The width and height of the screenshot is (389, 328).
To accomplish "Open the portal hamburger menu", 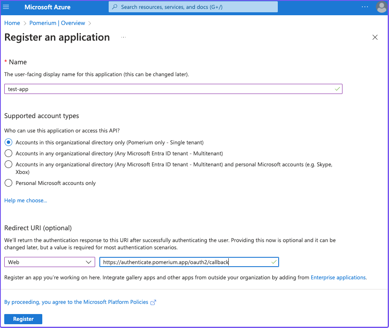I will click(5, 7).
